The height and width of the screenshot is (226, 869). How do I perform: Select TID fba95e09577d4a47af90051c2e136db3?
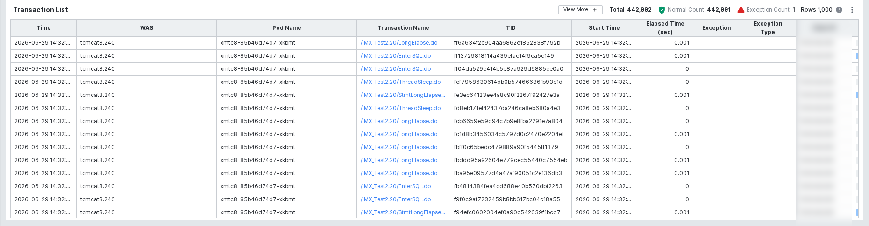tap(508, 173)
